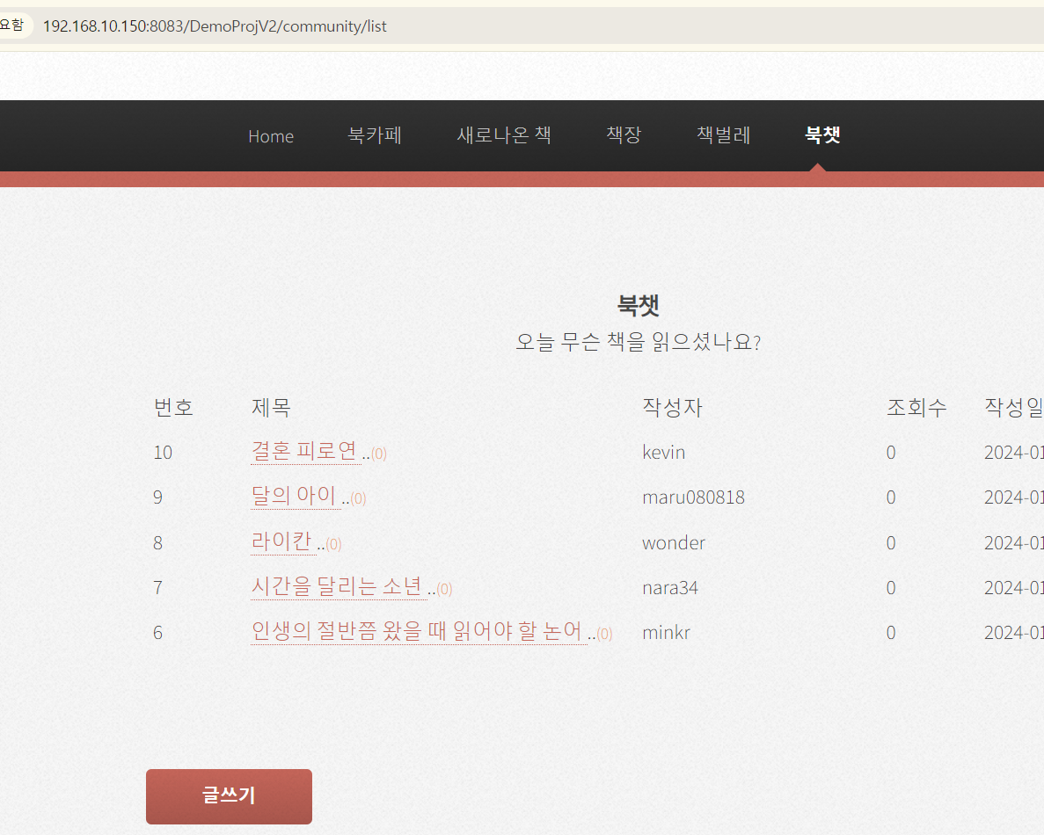Click the comment count beside 결혼 피로연
Screen dimensions: 1044x835
coord(379,454)
